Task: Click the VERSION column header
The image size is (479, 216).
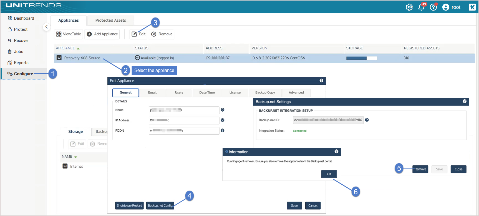Action: click(259, 48)
